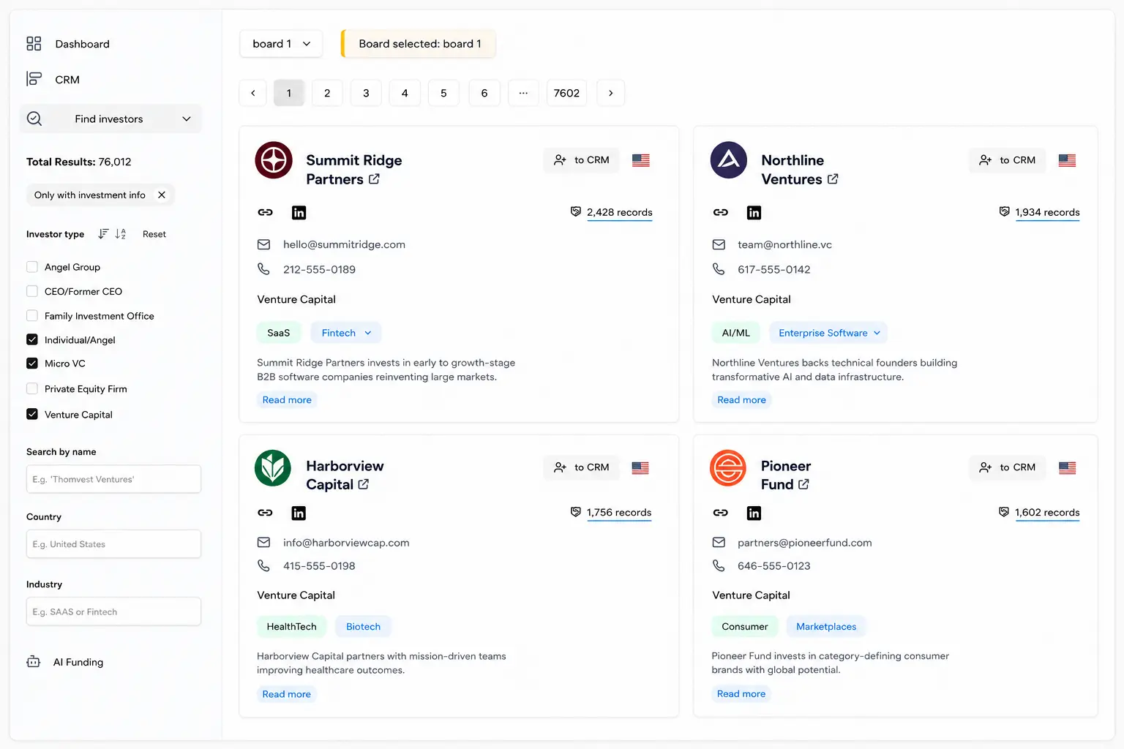The image size is (1124, 749).
Task: Open Summit Ridge Partners external link icon
Action: [x=374, y=179]
